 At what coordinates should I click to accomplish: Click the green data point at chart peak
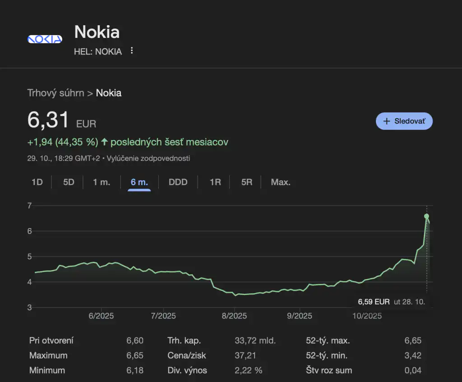pyautogui.click(x=426, y=216)
